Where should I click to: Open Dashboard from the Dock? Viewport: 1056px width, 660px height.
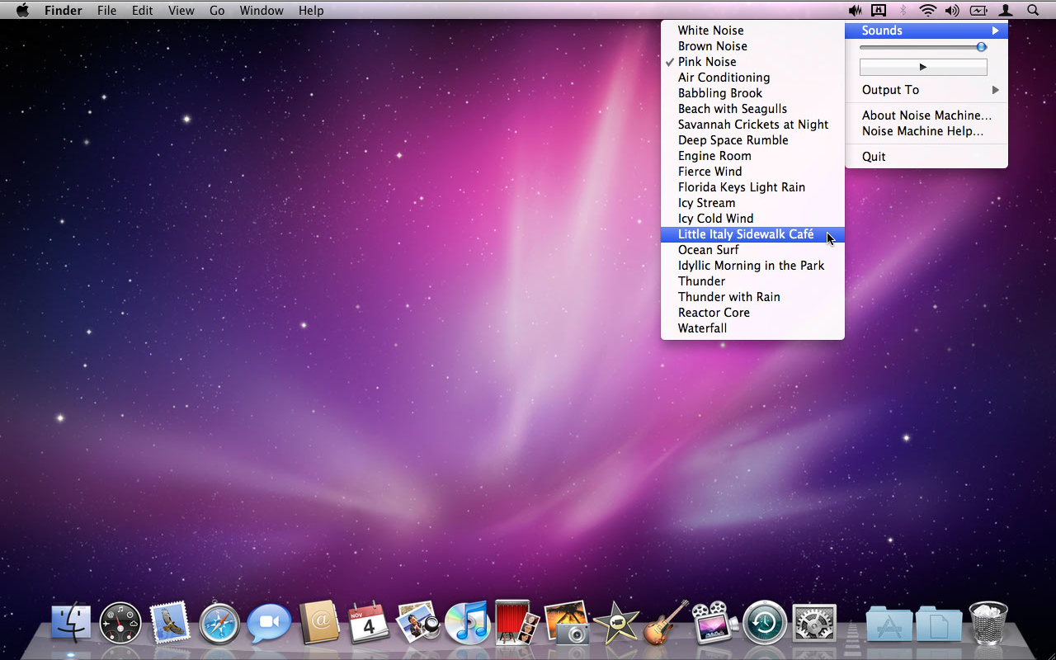[x=120, y=623]
